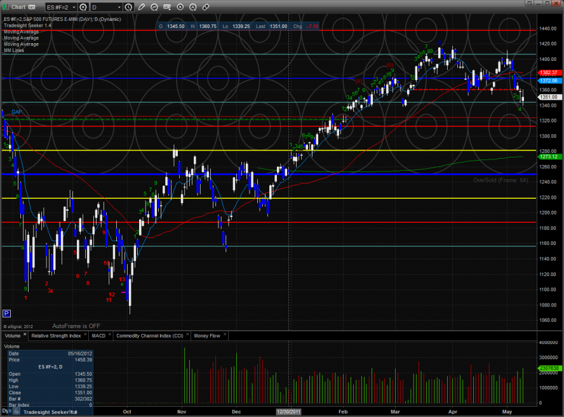This screenshot has height=417, width=564.
Task: Switch to the Relative Strength Index tab
Action: point(56,335)
